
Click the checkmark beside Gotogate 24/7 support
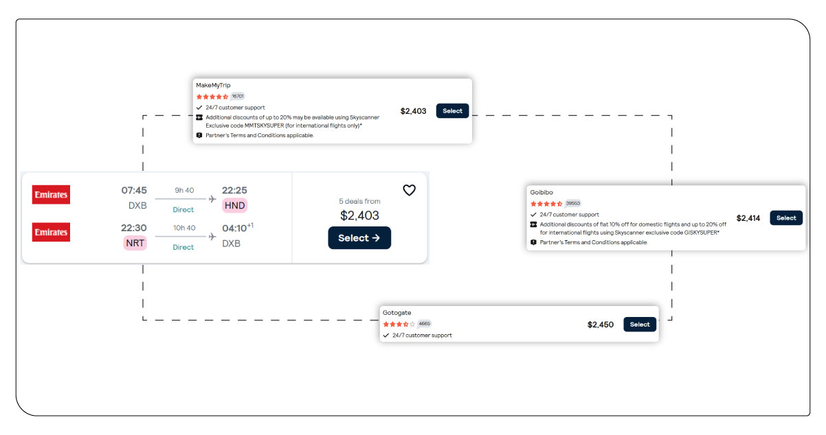coord(387,336)
